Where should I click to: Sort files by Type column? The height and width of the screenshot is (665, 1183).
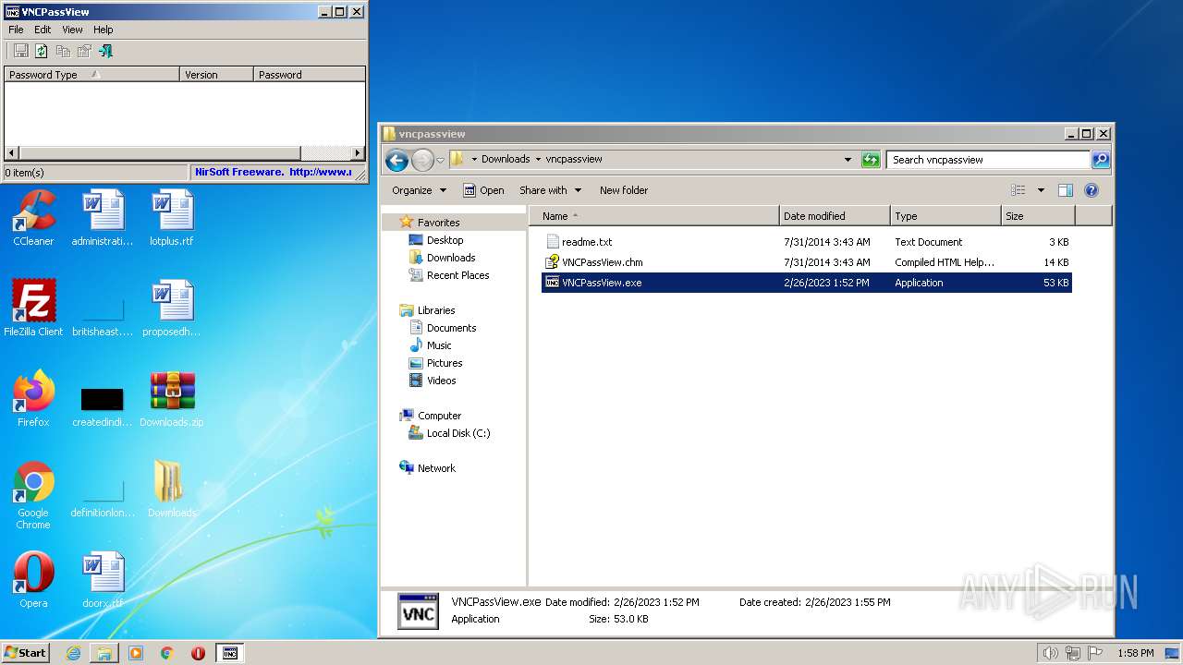pos(945,216)
